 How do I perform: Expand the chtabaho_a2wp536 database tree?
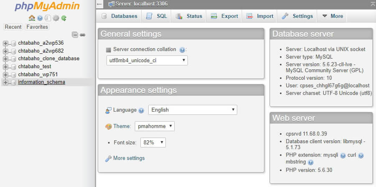click(x=5, y=43)
